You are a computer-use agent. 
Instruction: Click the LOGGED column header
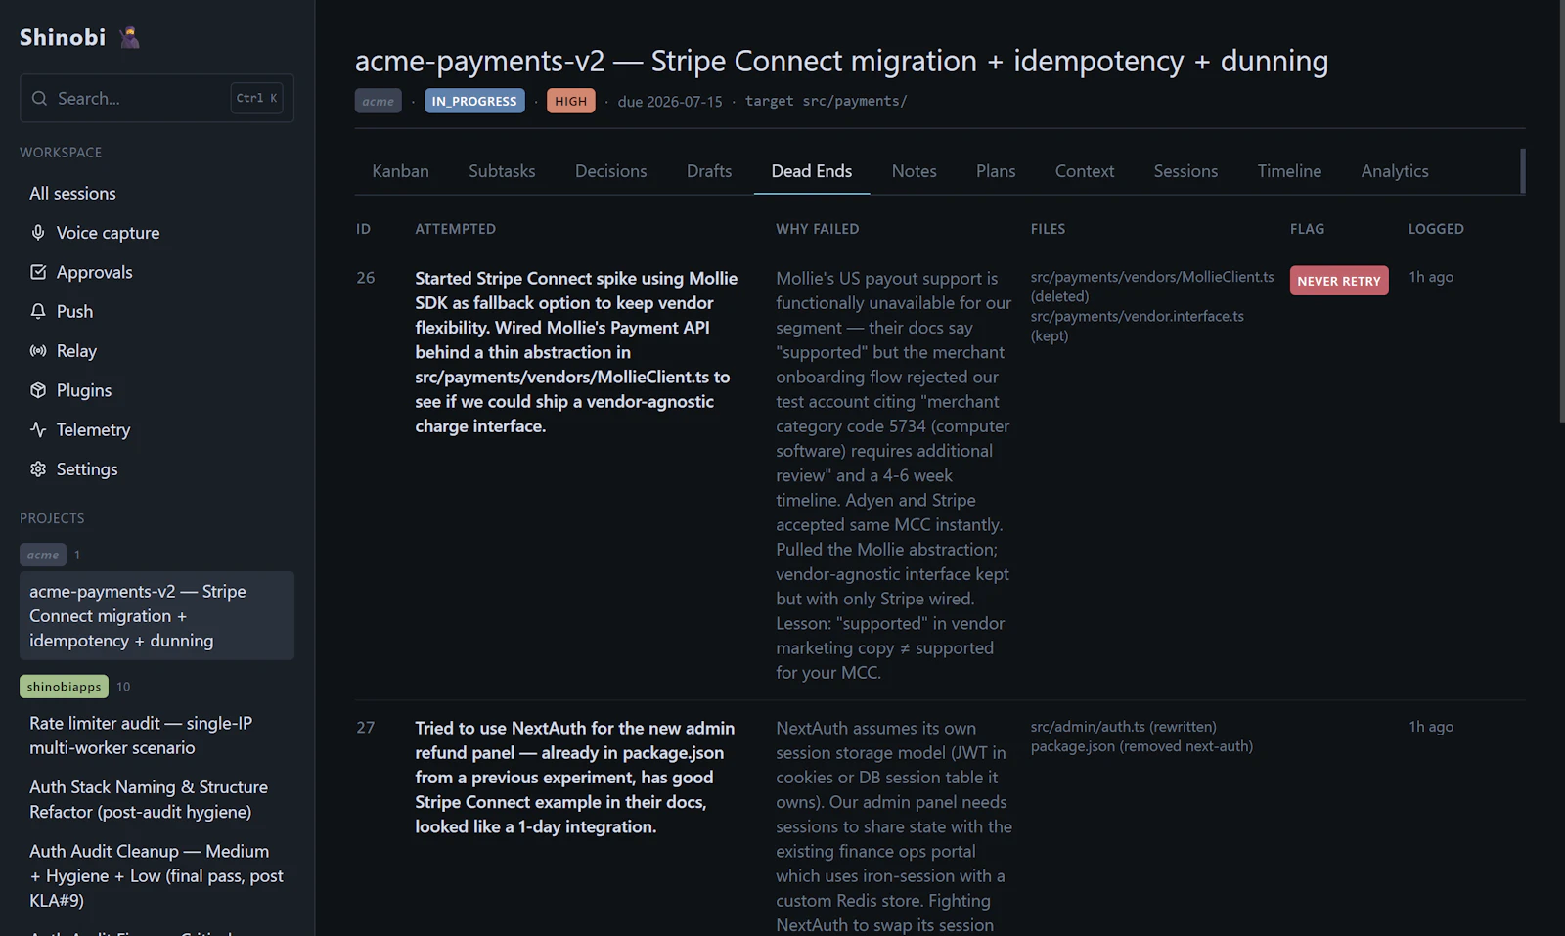pos(1436,229)
